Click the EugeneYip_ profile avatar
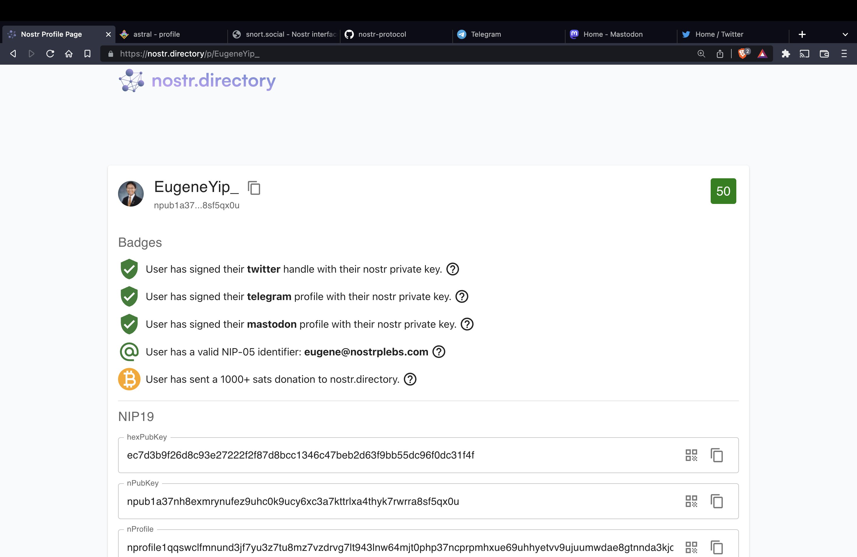Screen dimensions: 857x557 (x=131, y=194)
